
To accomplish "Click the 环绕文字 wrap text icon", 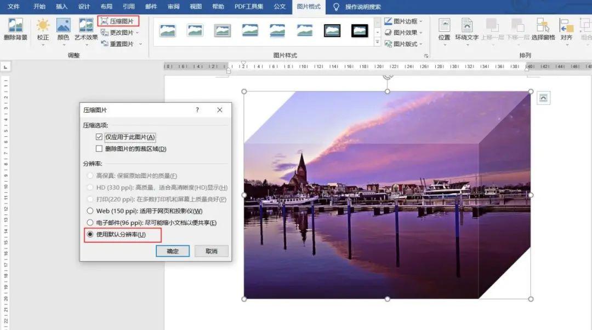I will point(466,28).
